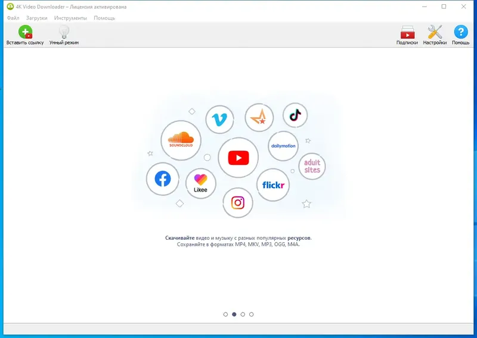Click the TikTok logo bubble
Screen dimensions: 477x338
point(295,115)
